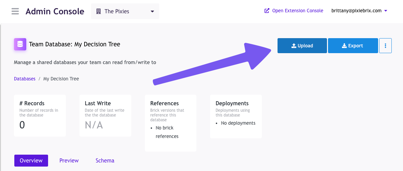403x171 pixels.
Task: Click the building icon beside The Pixies
Action: pyautogui.click(x=99, y=11)
